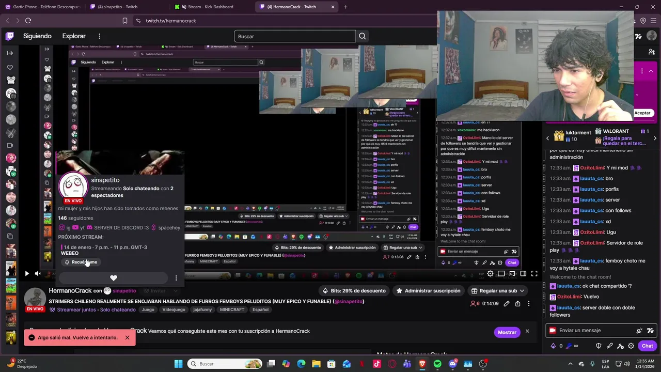Open player settings gear
The image size is (661, 372).
point(490,273)
